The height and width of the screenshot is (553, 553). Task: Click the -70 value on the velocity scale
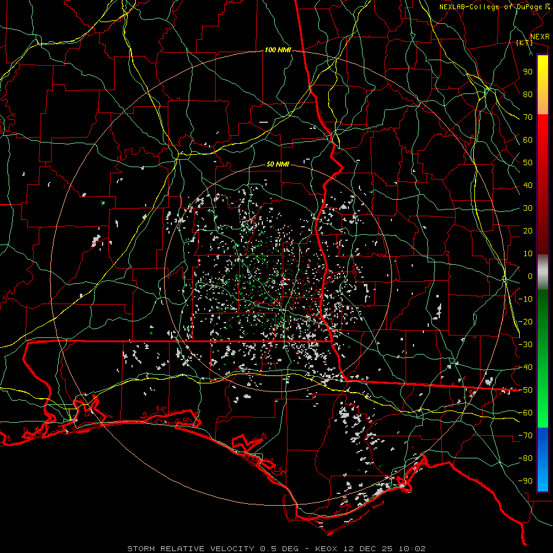[x=525, y=436]
